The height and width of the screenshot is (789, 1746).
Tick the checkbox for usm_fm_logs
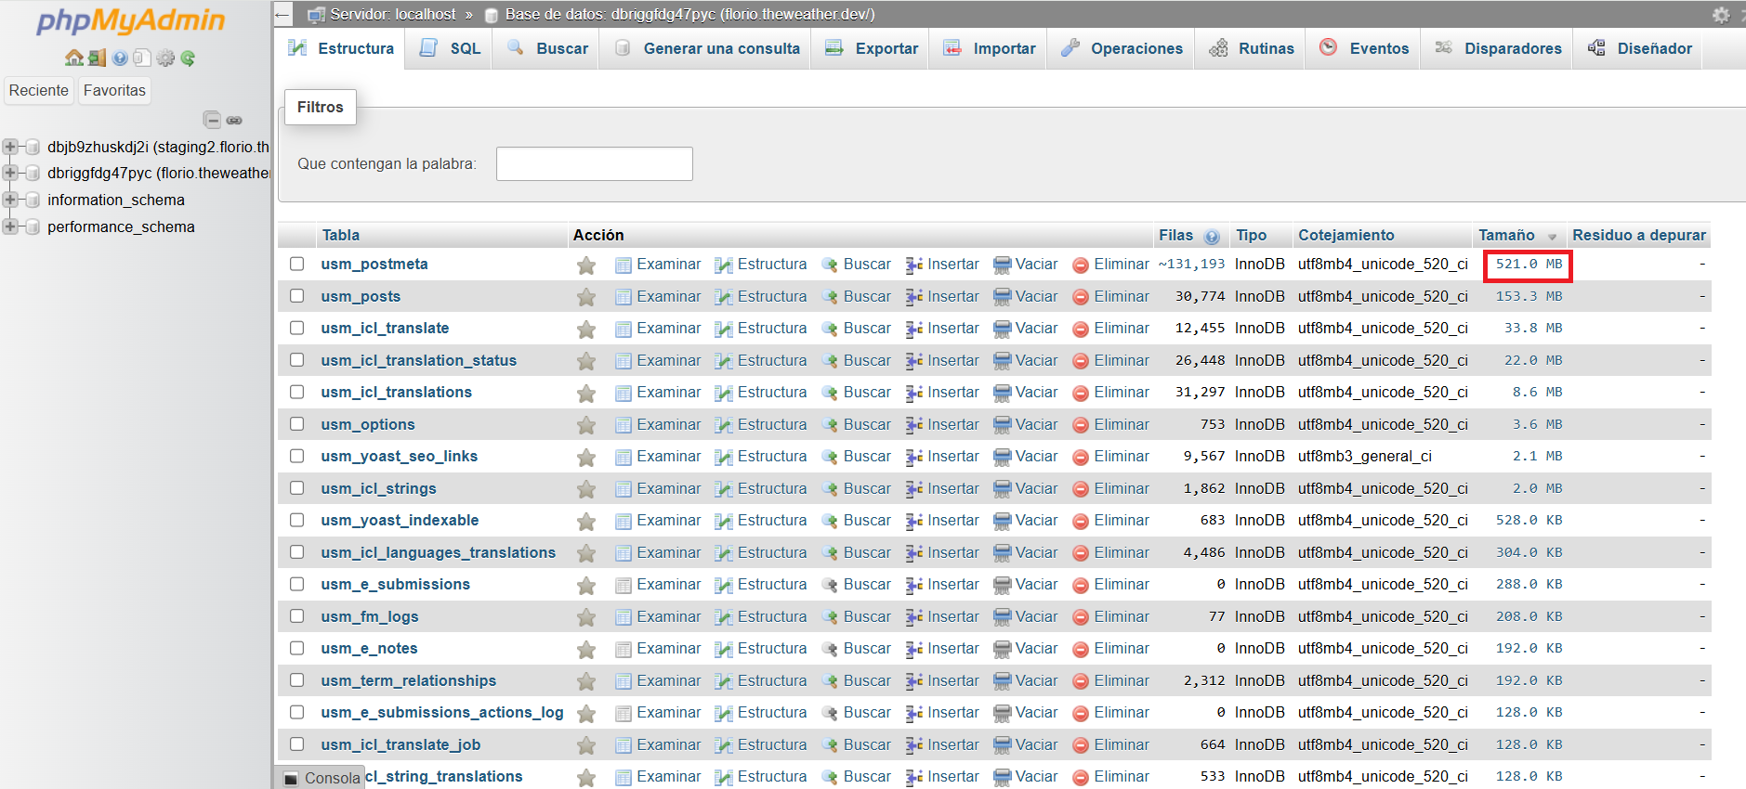[x=296, y=616]
